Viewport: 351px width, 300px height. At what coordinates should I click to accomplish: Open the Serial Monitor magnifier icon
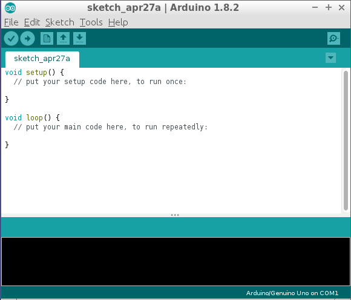333,39
